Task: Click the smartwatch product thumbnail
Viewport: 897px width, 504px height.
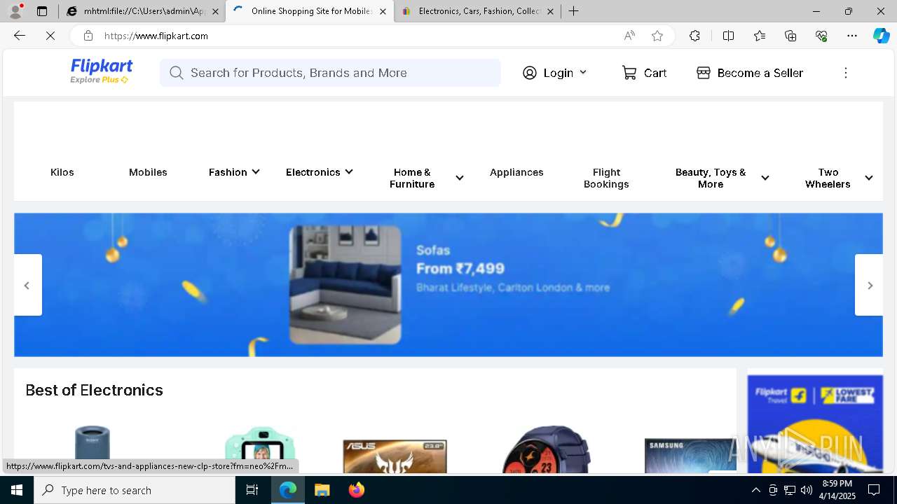Action: point(546,449)
